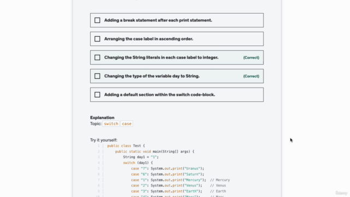350x197 pixels.
Task: Tick 'Changing the type of variable day' checkbox
Action: [x=97, y=76]
